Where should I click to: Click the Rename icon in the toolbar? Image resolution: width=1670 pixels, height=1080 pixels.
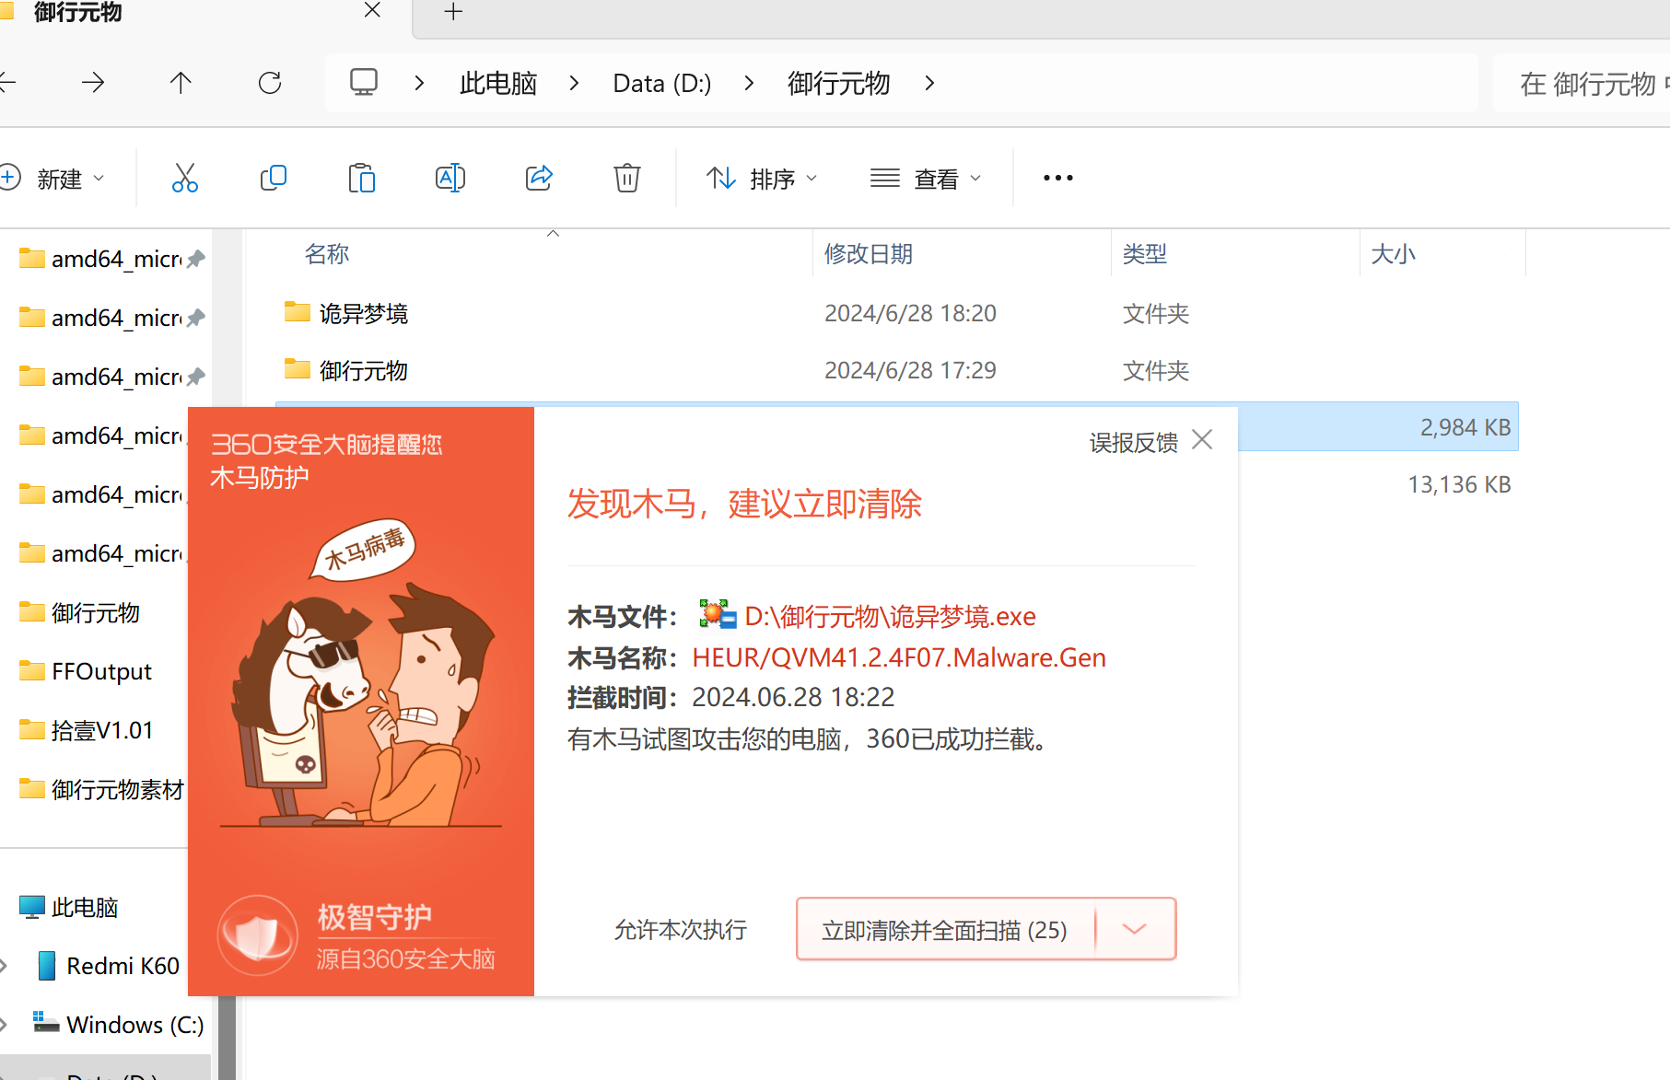450,178
